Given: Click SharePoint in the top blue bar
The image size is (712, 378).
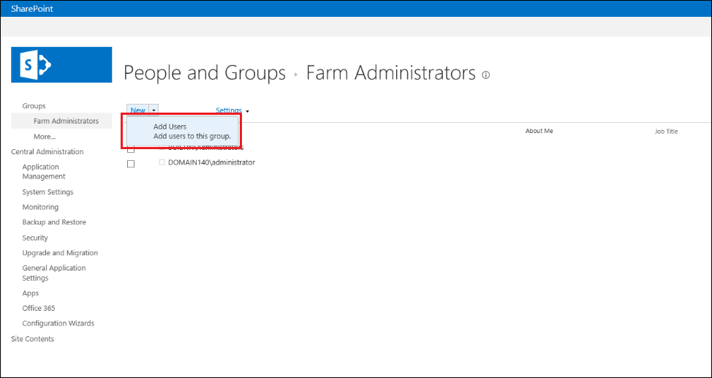Looking at the screenshot, I should coord(32,9).
